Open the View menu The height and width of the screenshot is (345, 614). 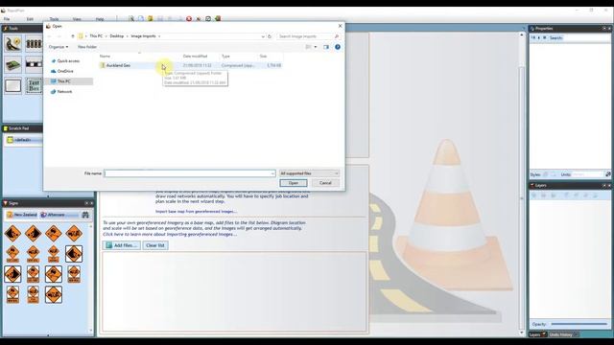click(x=77, y=19)
